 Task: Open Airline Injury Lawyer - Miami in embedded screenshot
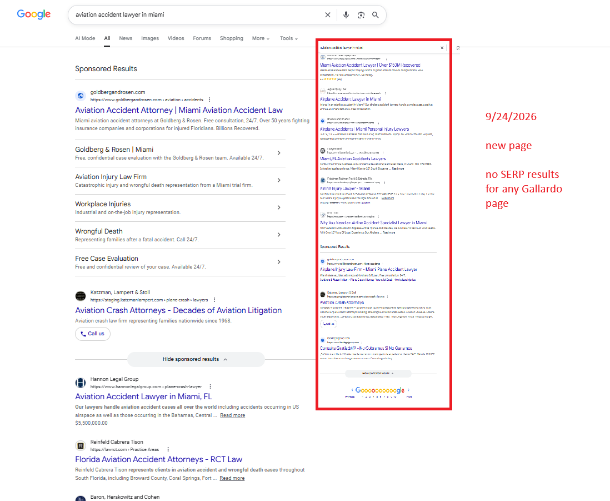tap(345, 189)
